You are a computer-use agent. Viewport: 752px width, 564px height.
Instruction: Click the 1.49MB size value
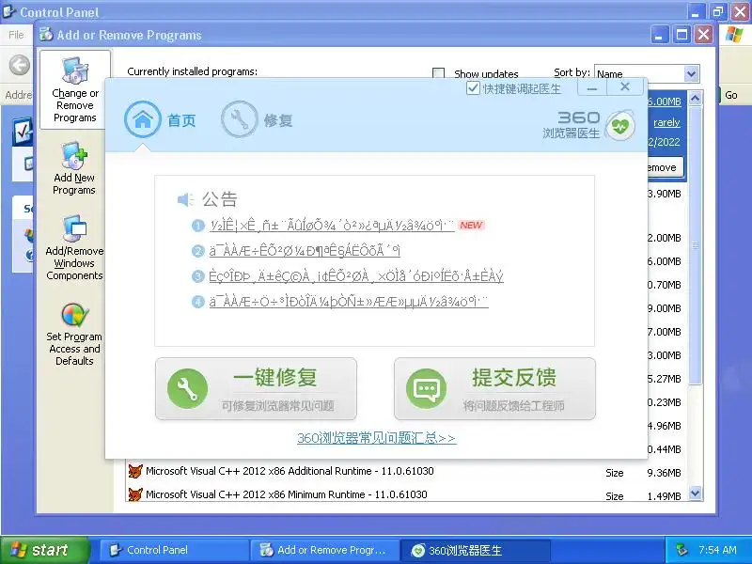(664, 496)
